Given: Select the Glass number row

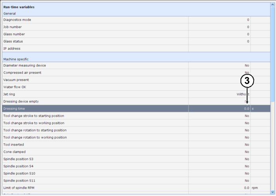Looking at the screenshot, I should click(94, 34).
